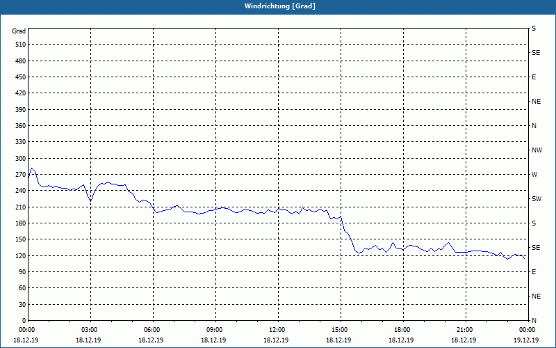Select the y-axis value '420'

pyautogui.click(x=21, y=93)
